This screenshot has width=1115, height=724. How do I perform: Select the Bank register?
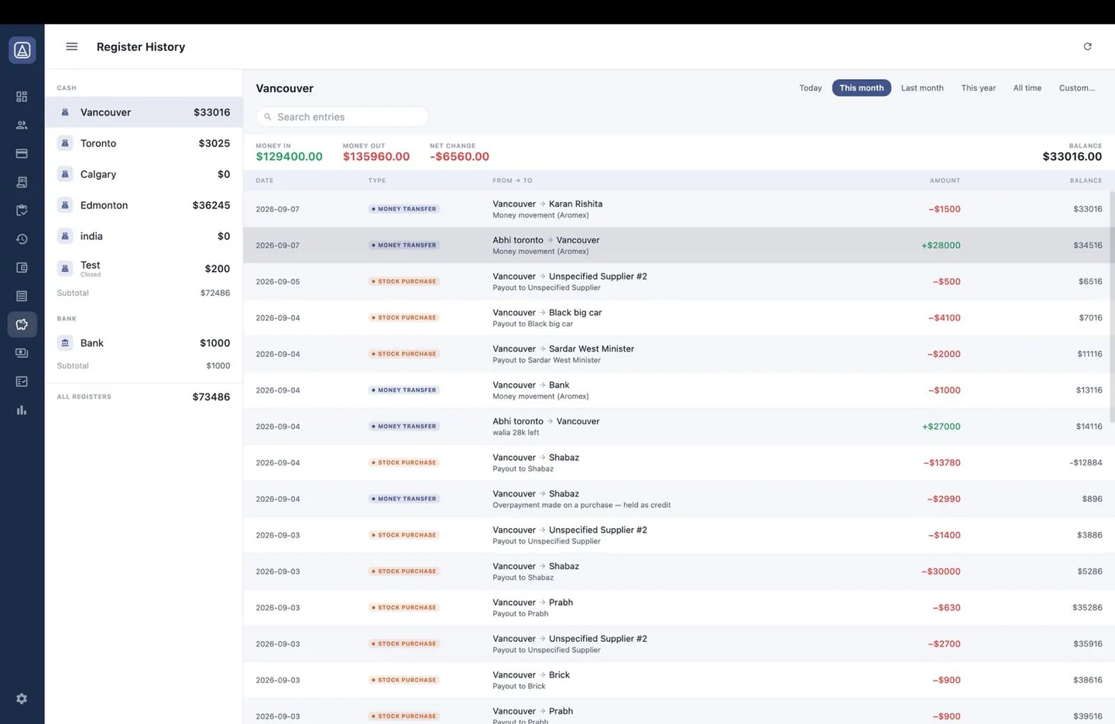tap(144, 343)
